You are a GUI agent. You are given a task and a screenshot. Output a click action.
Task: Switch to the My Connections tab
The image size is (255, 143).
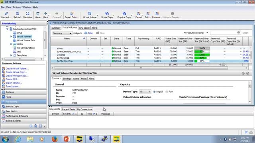pos(85,110)
